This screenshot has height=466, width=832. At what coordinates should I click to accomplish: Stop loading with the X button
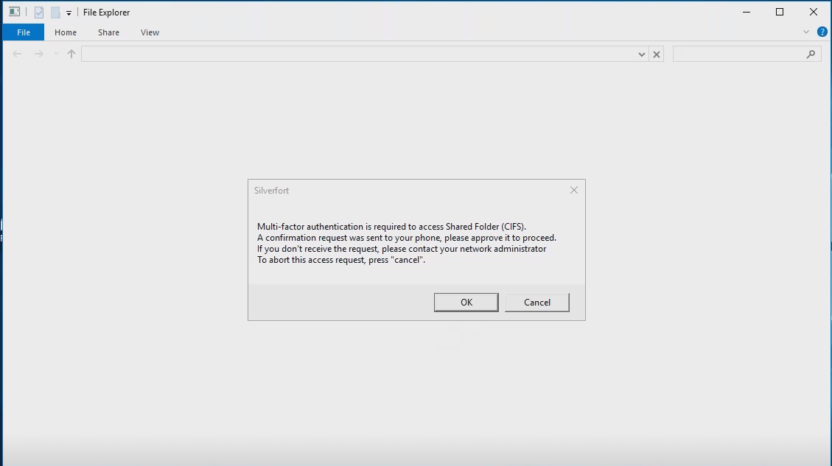coord(657,54)
